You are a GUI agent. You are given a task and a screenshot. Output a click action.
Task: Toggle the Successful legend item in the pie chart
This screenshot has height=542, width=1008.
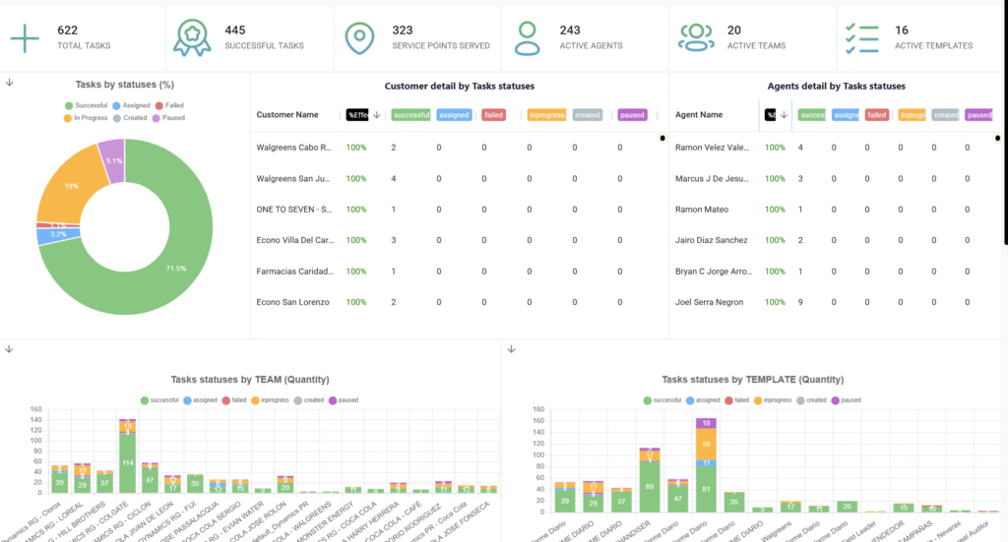click(87, 105)
